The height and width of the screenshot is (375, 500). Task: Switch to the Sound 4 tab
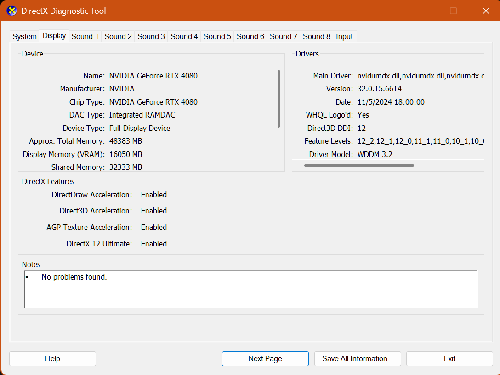pos(184,36)
